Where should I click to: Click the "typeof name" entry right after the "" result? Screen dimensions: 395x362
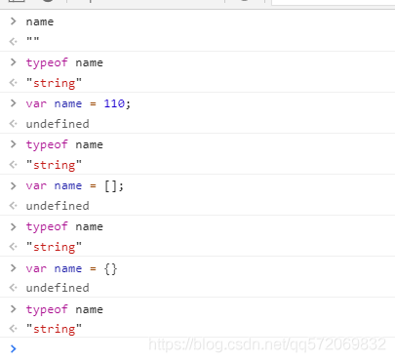click(64, 62)
